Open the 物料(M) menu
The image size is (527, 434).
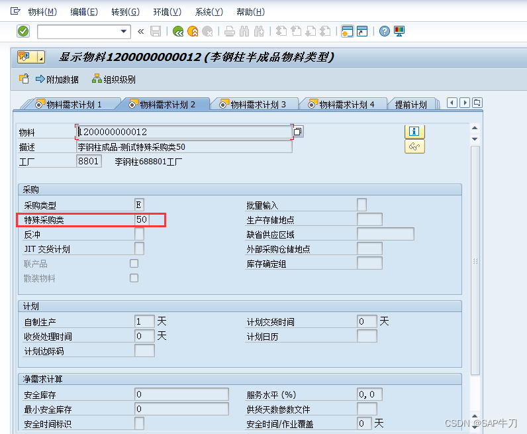click(x=42, y=12)
